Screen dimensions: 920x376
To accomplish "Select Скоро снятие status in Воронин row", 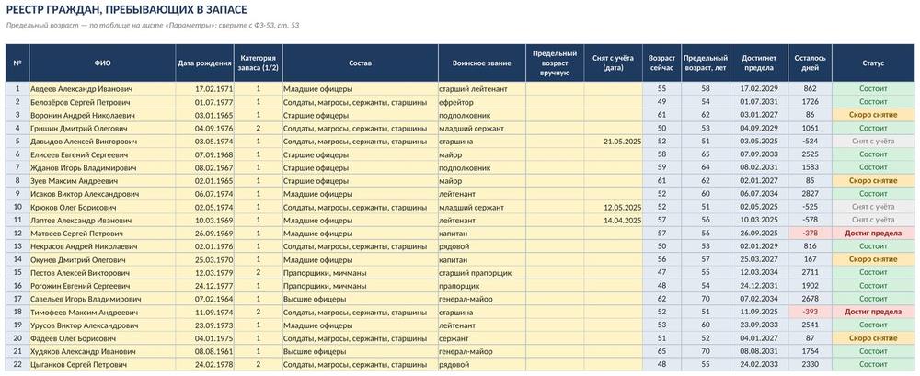I will 873,115.
